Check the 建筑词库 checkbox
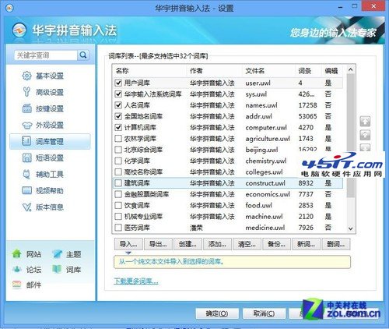The height and width of the screenshot is (329, 389). coord(118,183)
